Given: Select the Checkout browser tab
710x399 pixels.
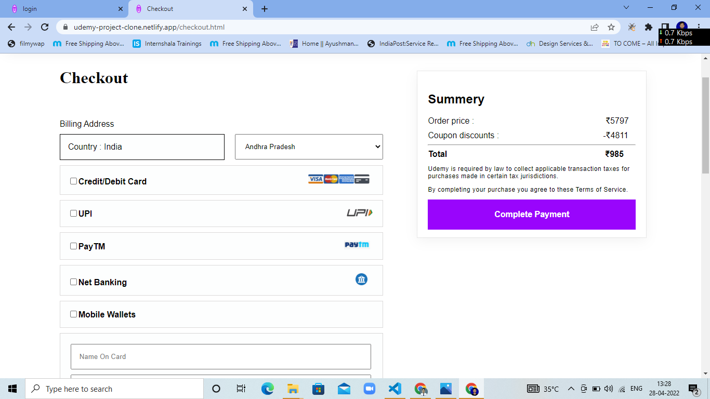Looking at the screenshot, I should click(177, 8).
